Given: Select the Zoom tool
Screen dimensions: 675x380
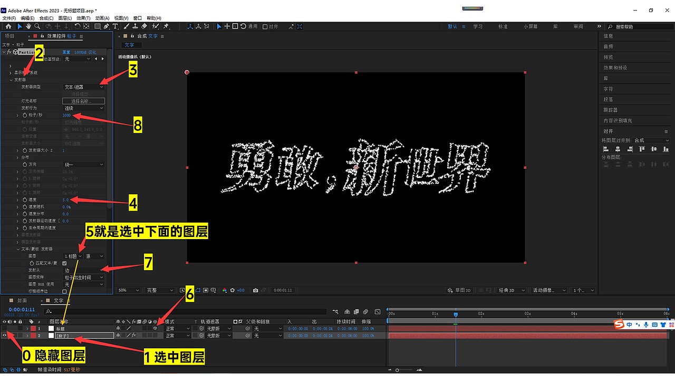Looking at the screenshot, I should click(37, 26).
